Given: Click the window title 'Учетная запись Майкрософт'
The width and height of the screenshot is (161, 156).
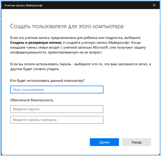Looking at the screenshot, I should (24, 5).
